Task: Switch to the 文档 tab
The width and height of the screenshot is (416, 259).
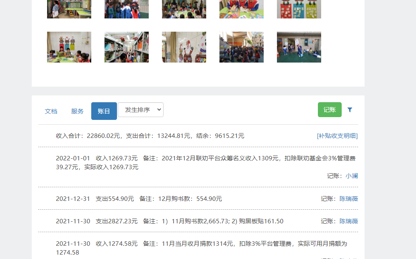Action: point(51,111)
